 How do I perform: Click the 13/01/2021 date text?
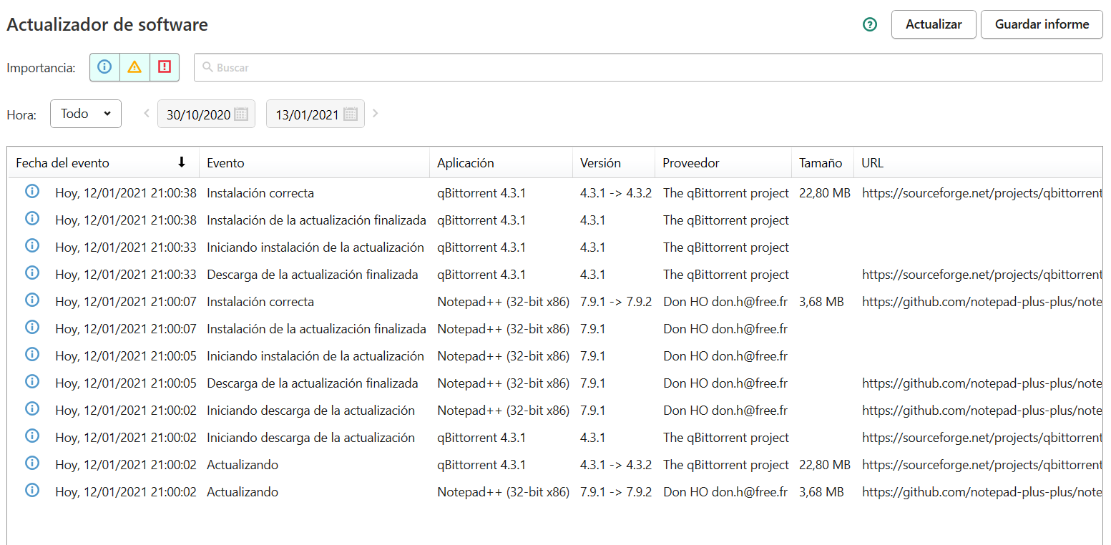(x=307, y=114)
